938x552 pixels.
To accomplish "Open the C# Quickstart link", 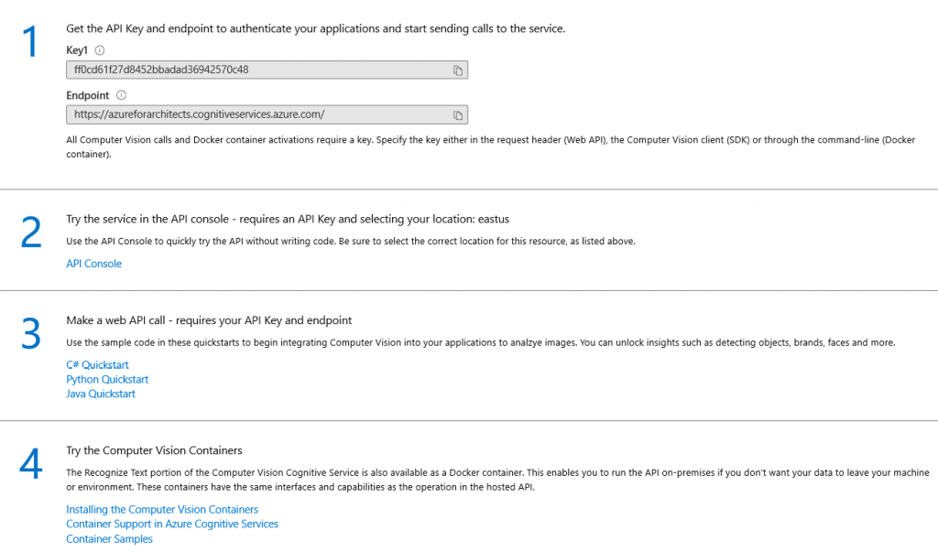I will [x=97, y=365].
